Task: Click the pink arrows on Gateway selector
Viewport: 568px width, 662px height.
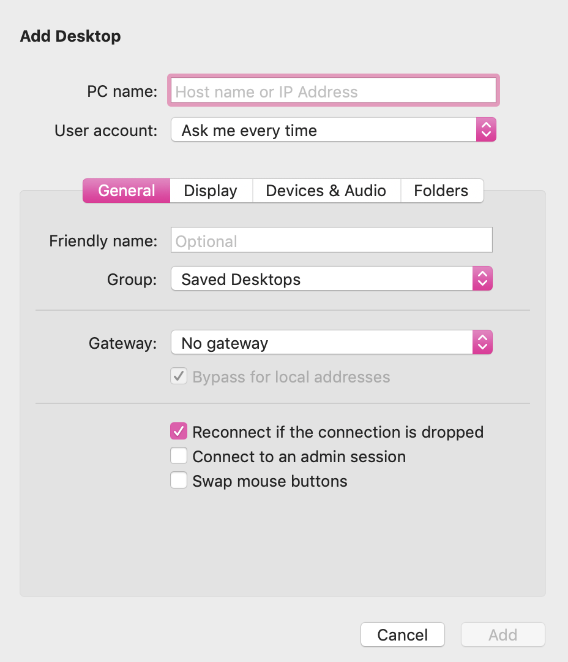Action: pos(482,343)
